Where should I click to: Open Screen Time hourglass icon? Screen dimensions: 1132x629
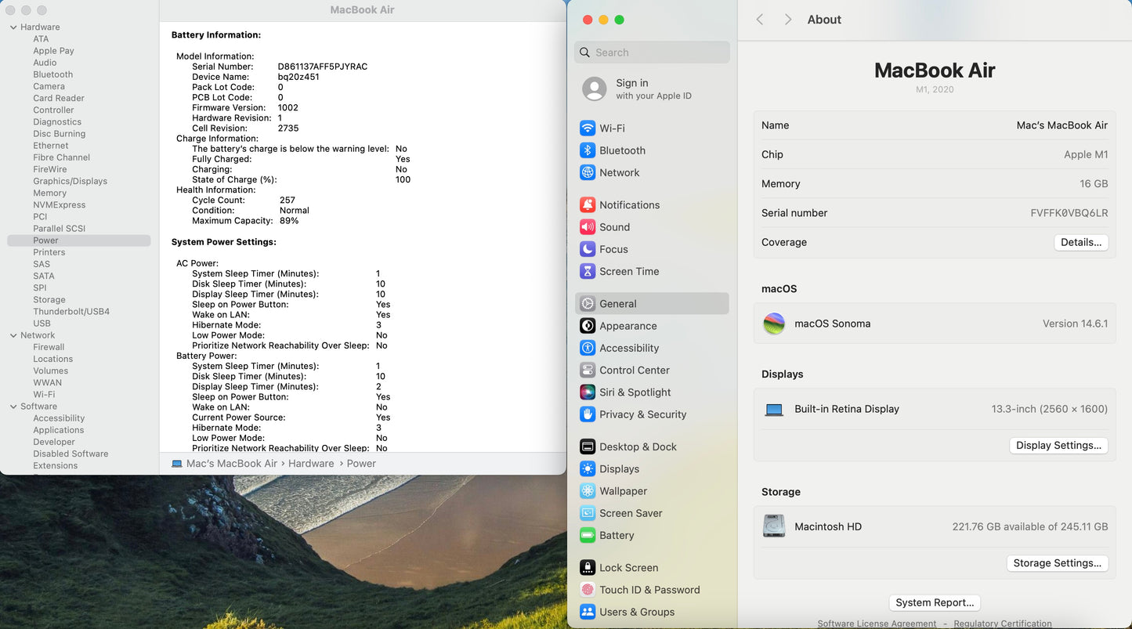[588, 272]
